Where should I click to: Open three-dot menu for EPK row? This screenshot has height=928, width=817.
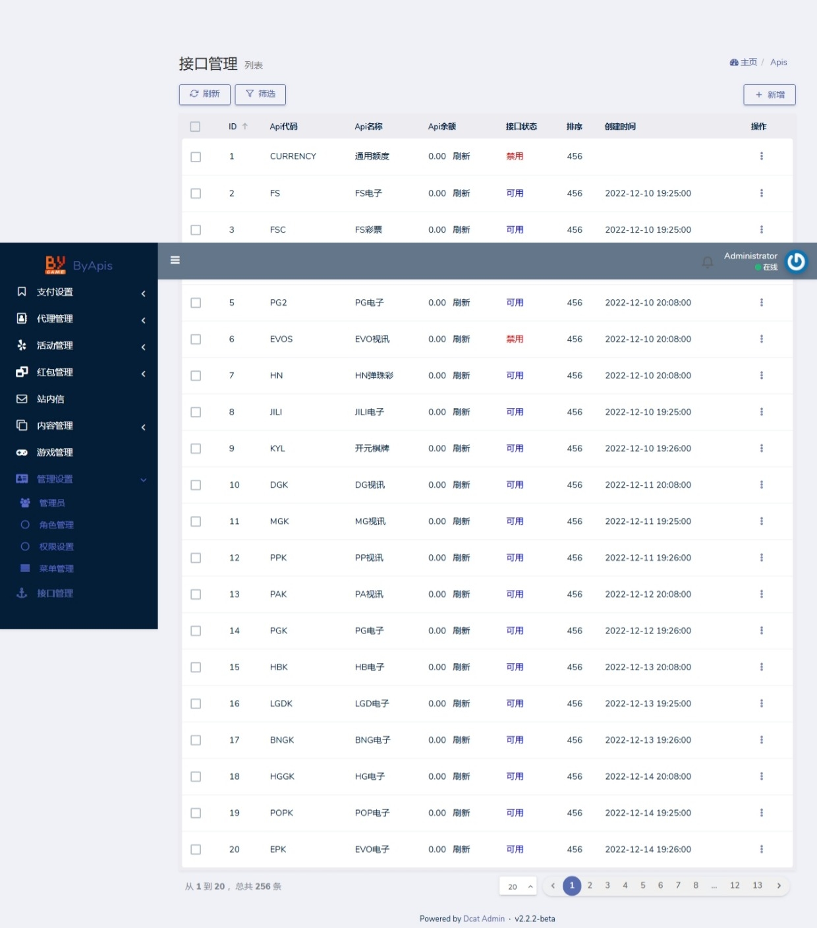click(x=761, y=850)
